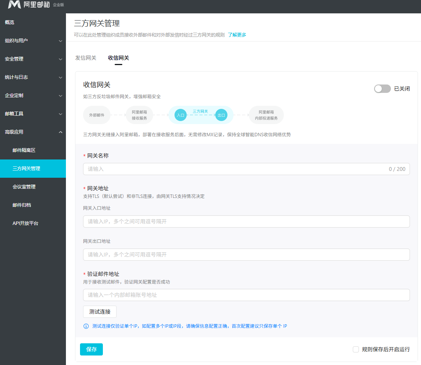Switch to the 发信网关 tab
The height and width of the screenshot is (365, 421).
86,58
